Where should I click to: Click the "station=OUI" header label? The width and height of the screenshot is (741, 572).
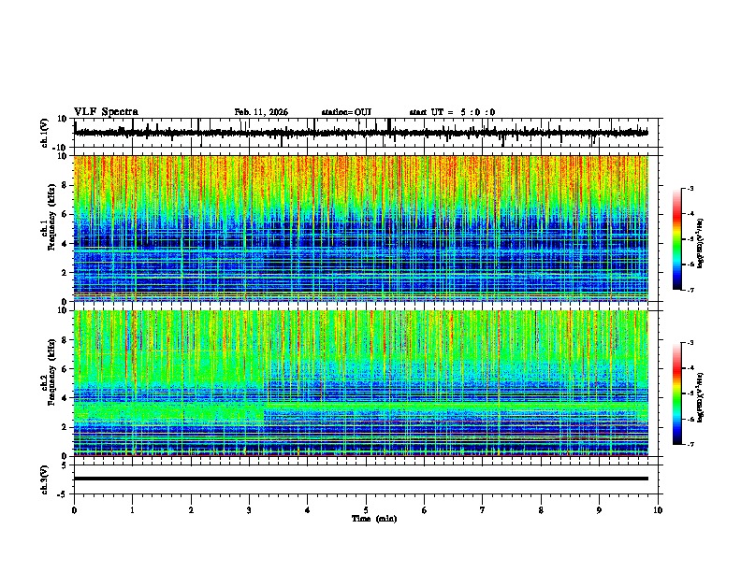coord(346,112)
